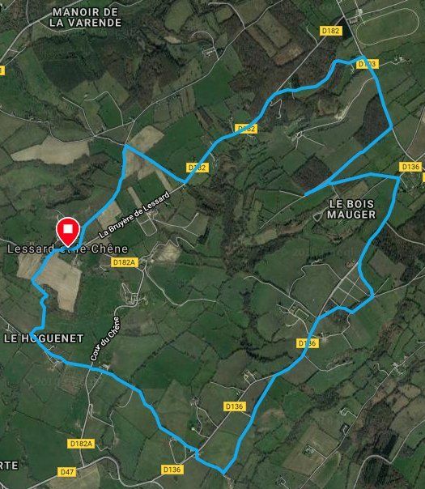This screenshot has width=425, height=489.
Task: Select the Lessard-et-le-Chêne town label
Action: (x=67, y=249)
